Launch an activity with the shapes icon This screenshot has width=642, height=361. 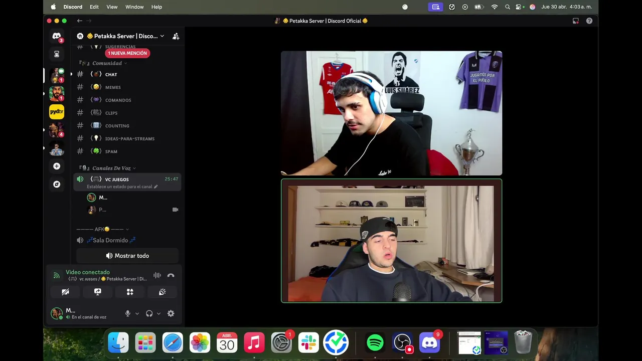pos(130,292)
